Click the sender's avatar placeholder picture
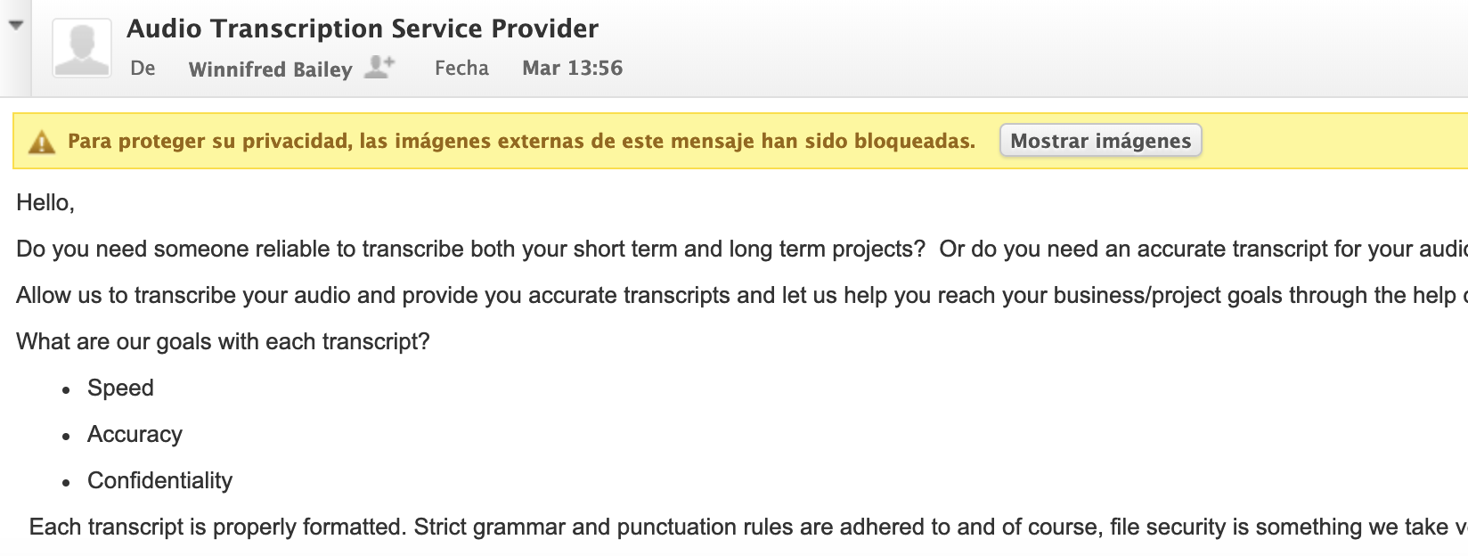 [x=82, y=48]
